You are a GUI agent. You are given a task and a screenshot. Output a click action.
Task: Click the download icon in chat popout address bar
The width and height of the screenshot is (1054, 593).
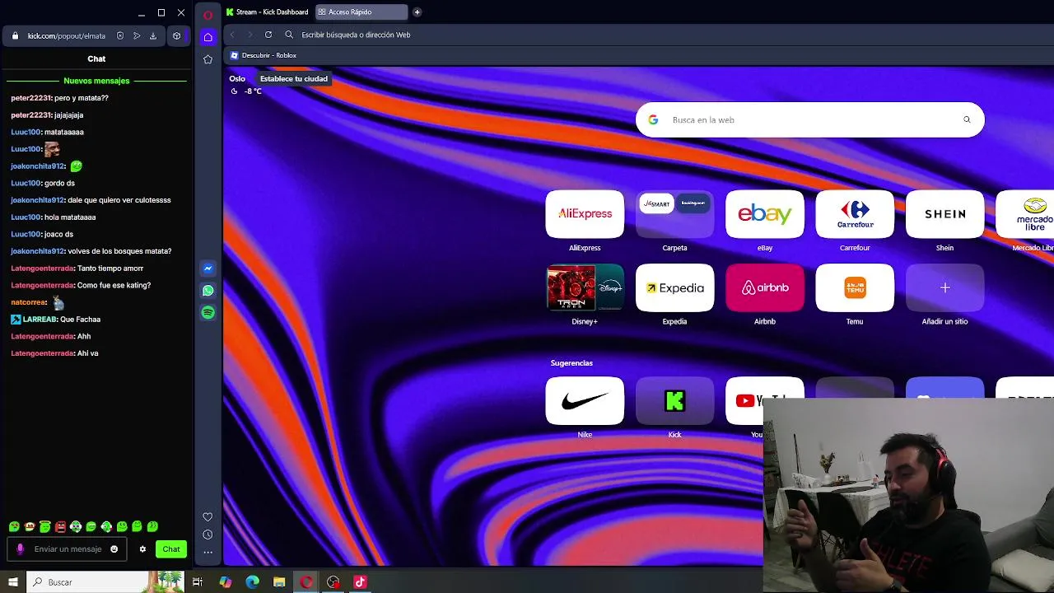tap(152, 36)
